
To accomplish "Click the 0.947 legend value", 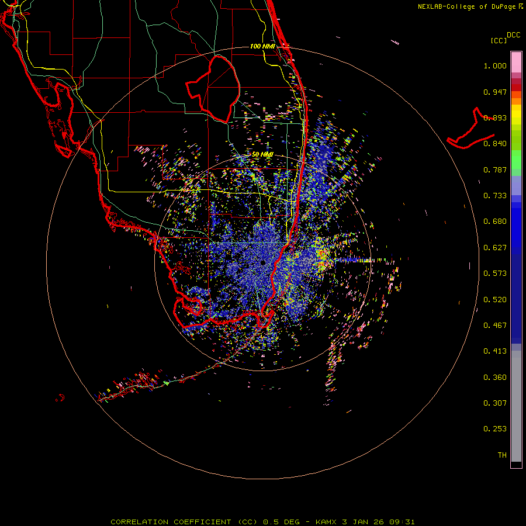I will pos(495,92).
